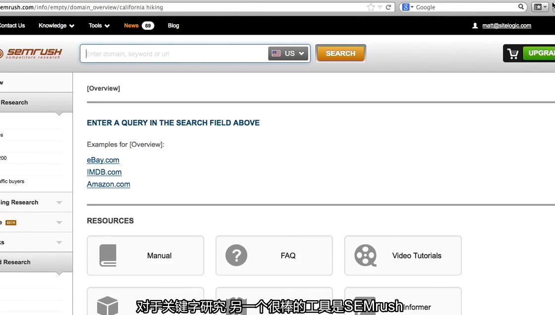Open the matt@sitelogic.com account link
555x315 pixels.
click(x=506, y=25)
